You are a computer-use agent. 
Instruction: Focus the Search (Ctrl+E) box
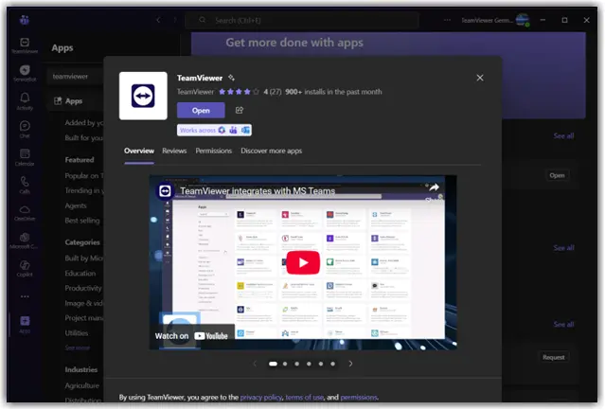coord(302,20)
